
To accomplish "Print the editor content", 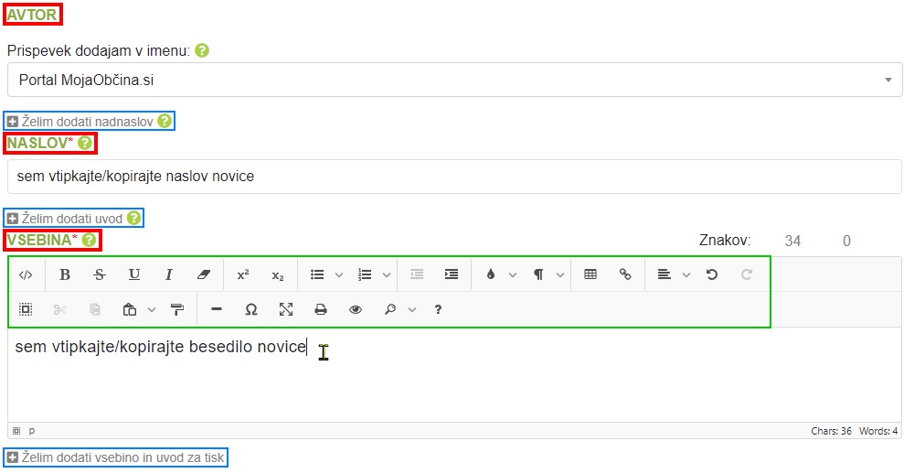I will [321, 310].
